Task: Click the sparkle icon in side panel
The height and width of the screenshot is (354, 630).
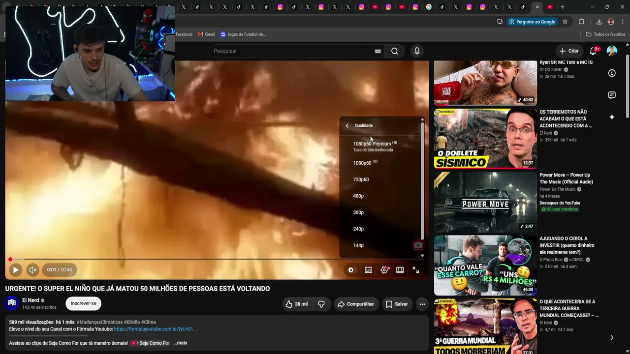Action: [x=612, y=117]
